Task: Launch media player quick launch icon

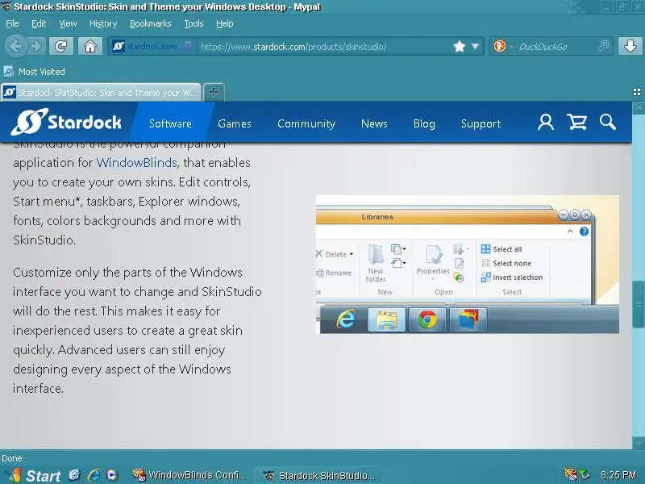Action: coord(112,475)
